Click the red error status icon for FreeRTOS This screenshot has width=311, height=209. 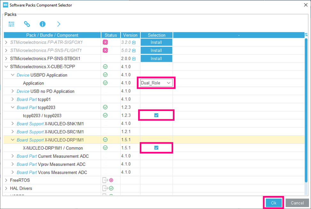pos(111,180)
